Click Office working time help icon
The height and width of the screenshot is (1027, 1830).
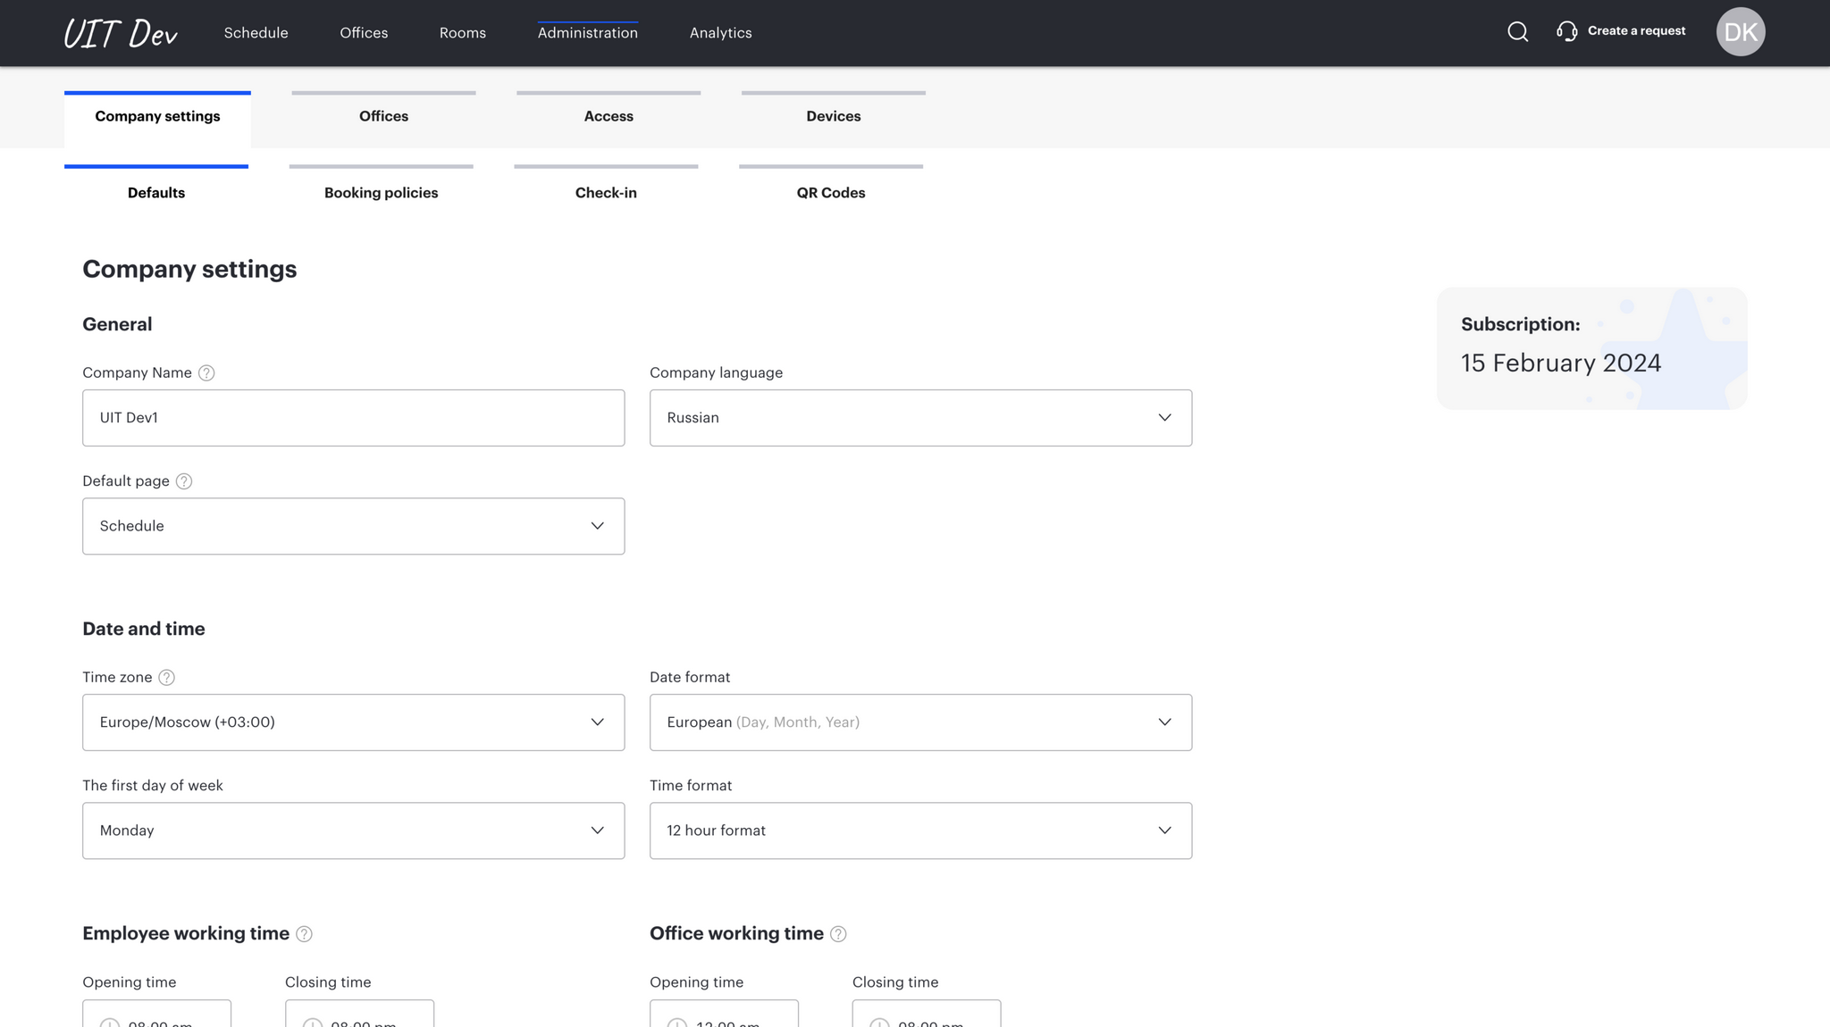pyautogui.click(x=838, y=934)
